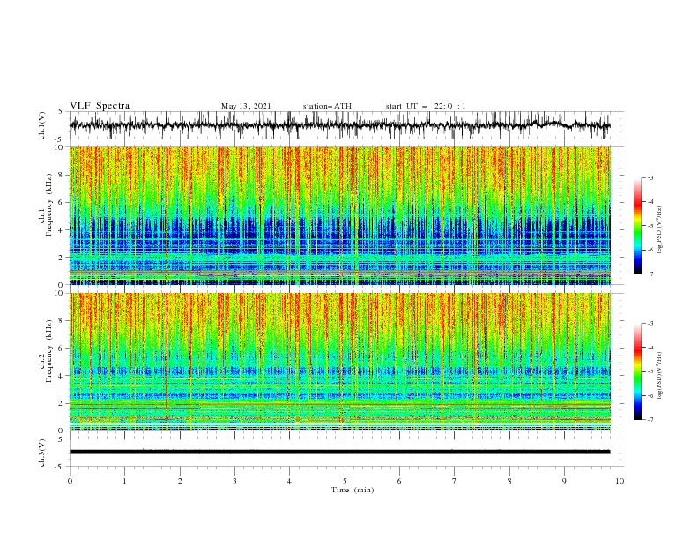Screen dimensions: 698x540
Task: Click the ch.1 frequency spectrogram panel
Action: pyautogui.click(x=339, y=215)
